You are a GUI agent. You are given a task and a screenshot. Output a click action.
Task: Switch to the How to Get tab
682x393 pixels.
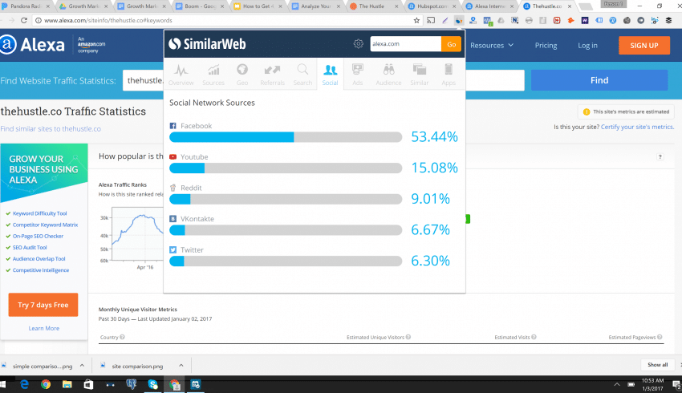pyautogui.click(x=258, y=6)
